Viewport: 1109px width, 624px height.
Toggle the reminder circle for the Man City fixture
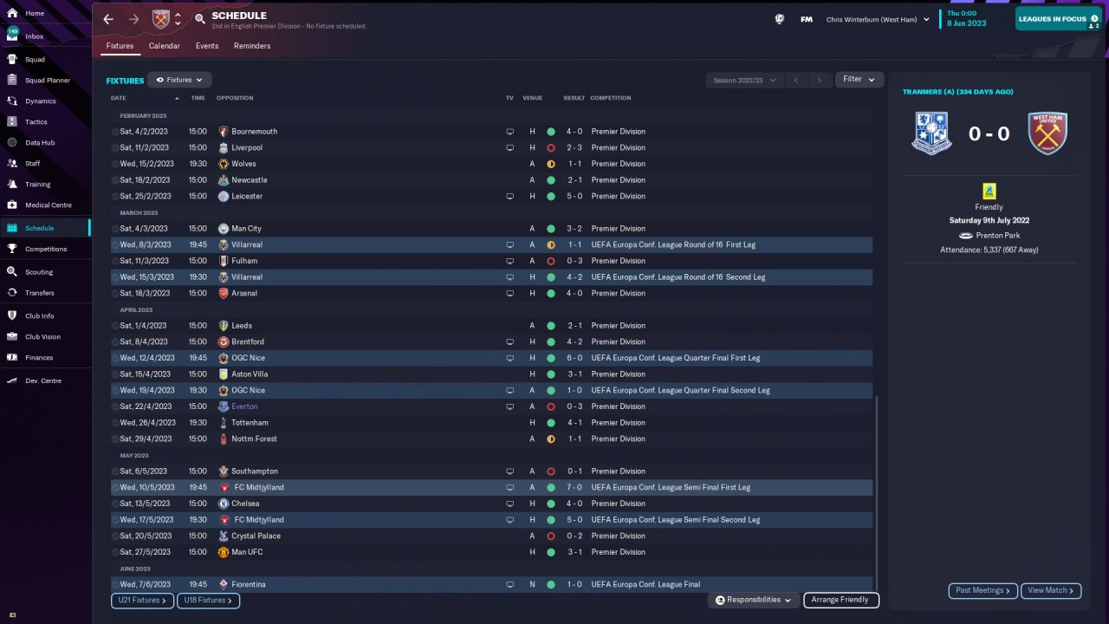tap(115, 229)
